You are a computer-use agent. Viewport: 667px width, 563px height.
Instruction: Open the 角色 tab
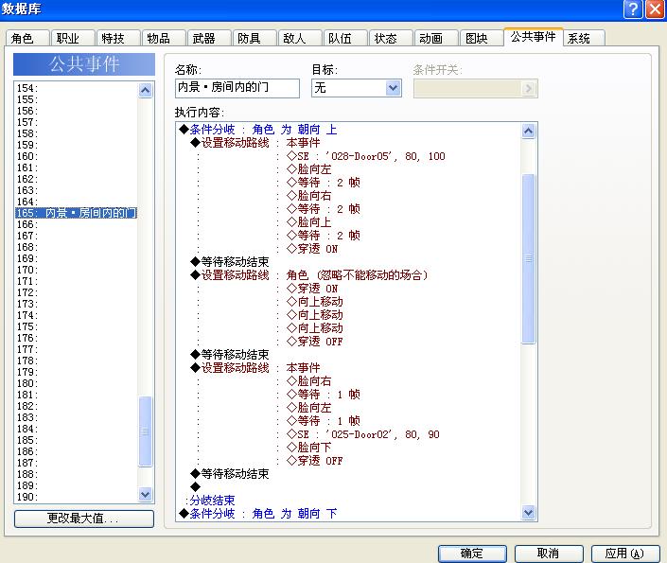(x=26, y=38)
